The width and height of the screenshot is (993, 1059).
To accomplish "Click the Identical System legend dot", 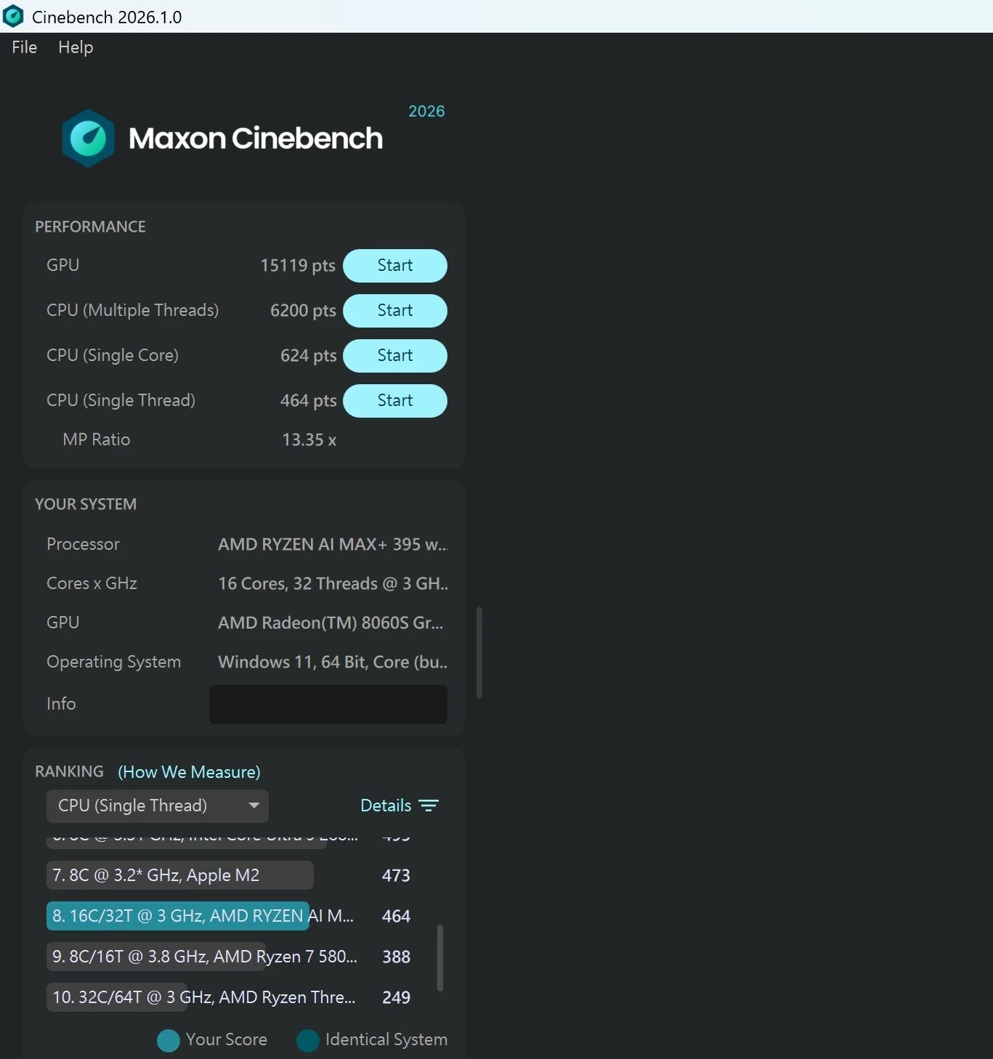I will 308,1040.
